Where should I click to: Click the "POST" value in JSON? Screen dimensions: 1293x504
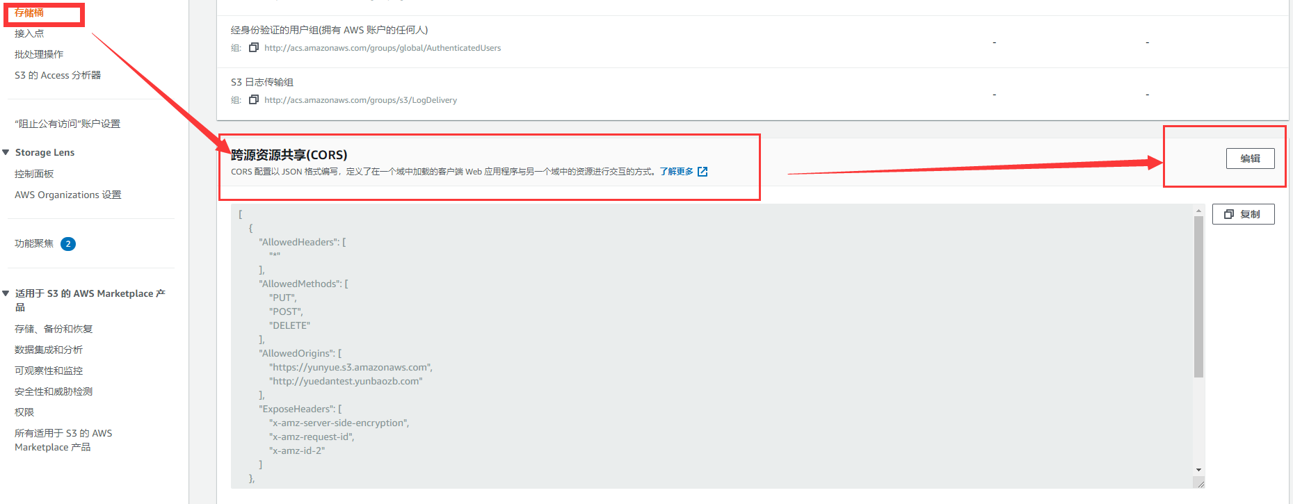[286, 311]
